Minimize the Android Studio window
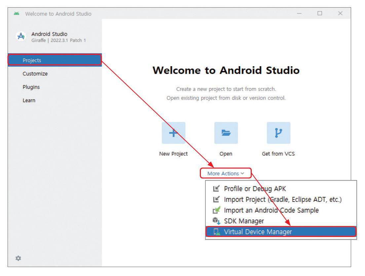Image resolution: width=365 pixels, height=276 pixels. click(299, 14)
